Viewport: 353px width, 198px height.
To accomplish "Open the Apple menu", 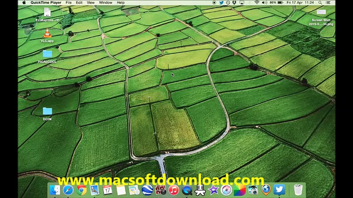I will click(24, 2).
